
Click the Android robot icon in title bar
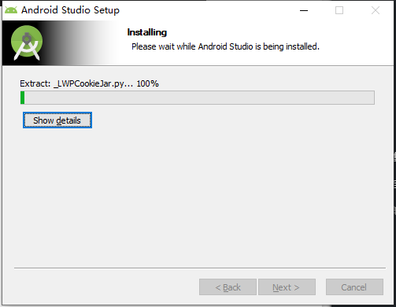point(11,10)
